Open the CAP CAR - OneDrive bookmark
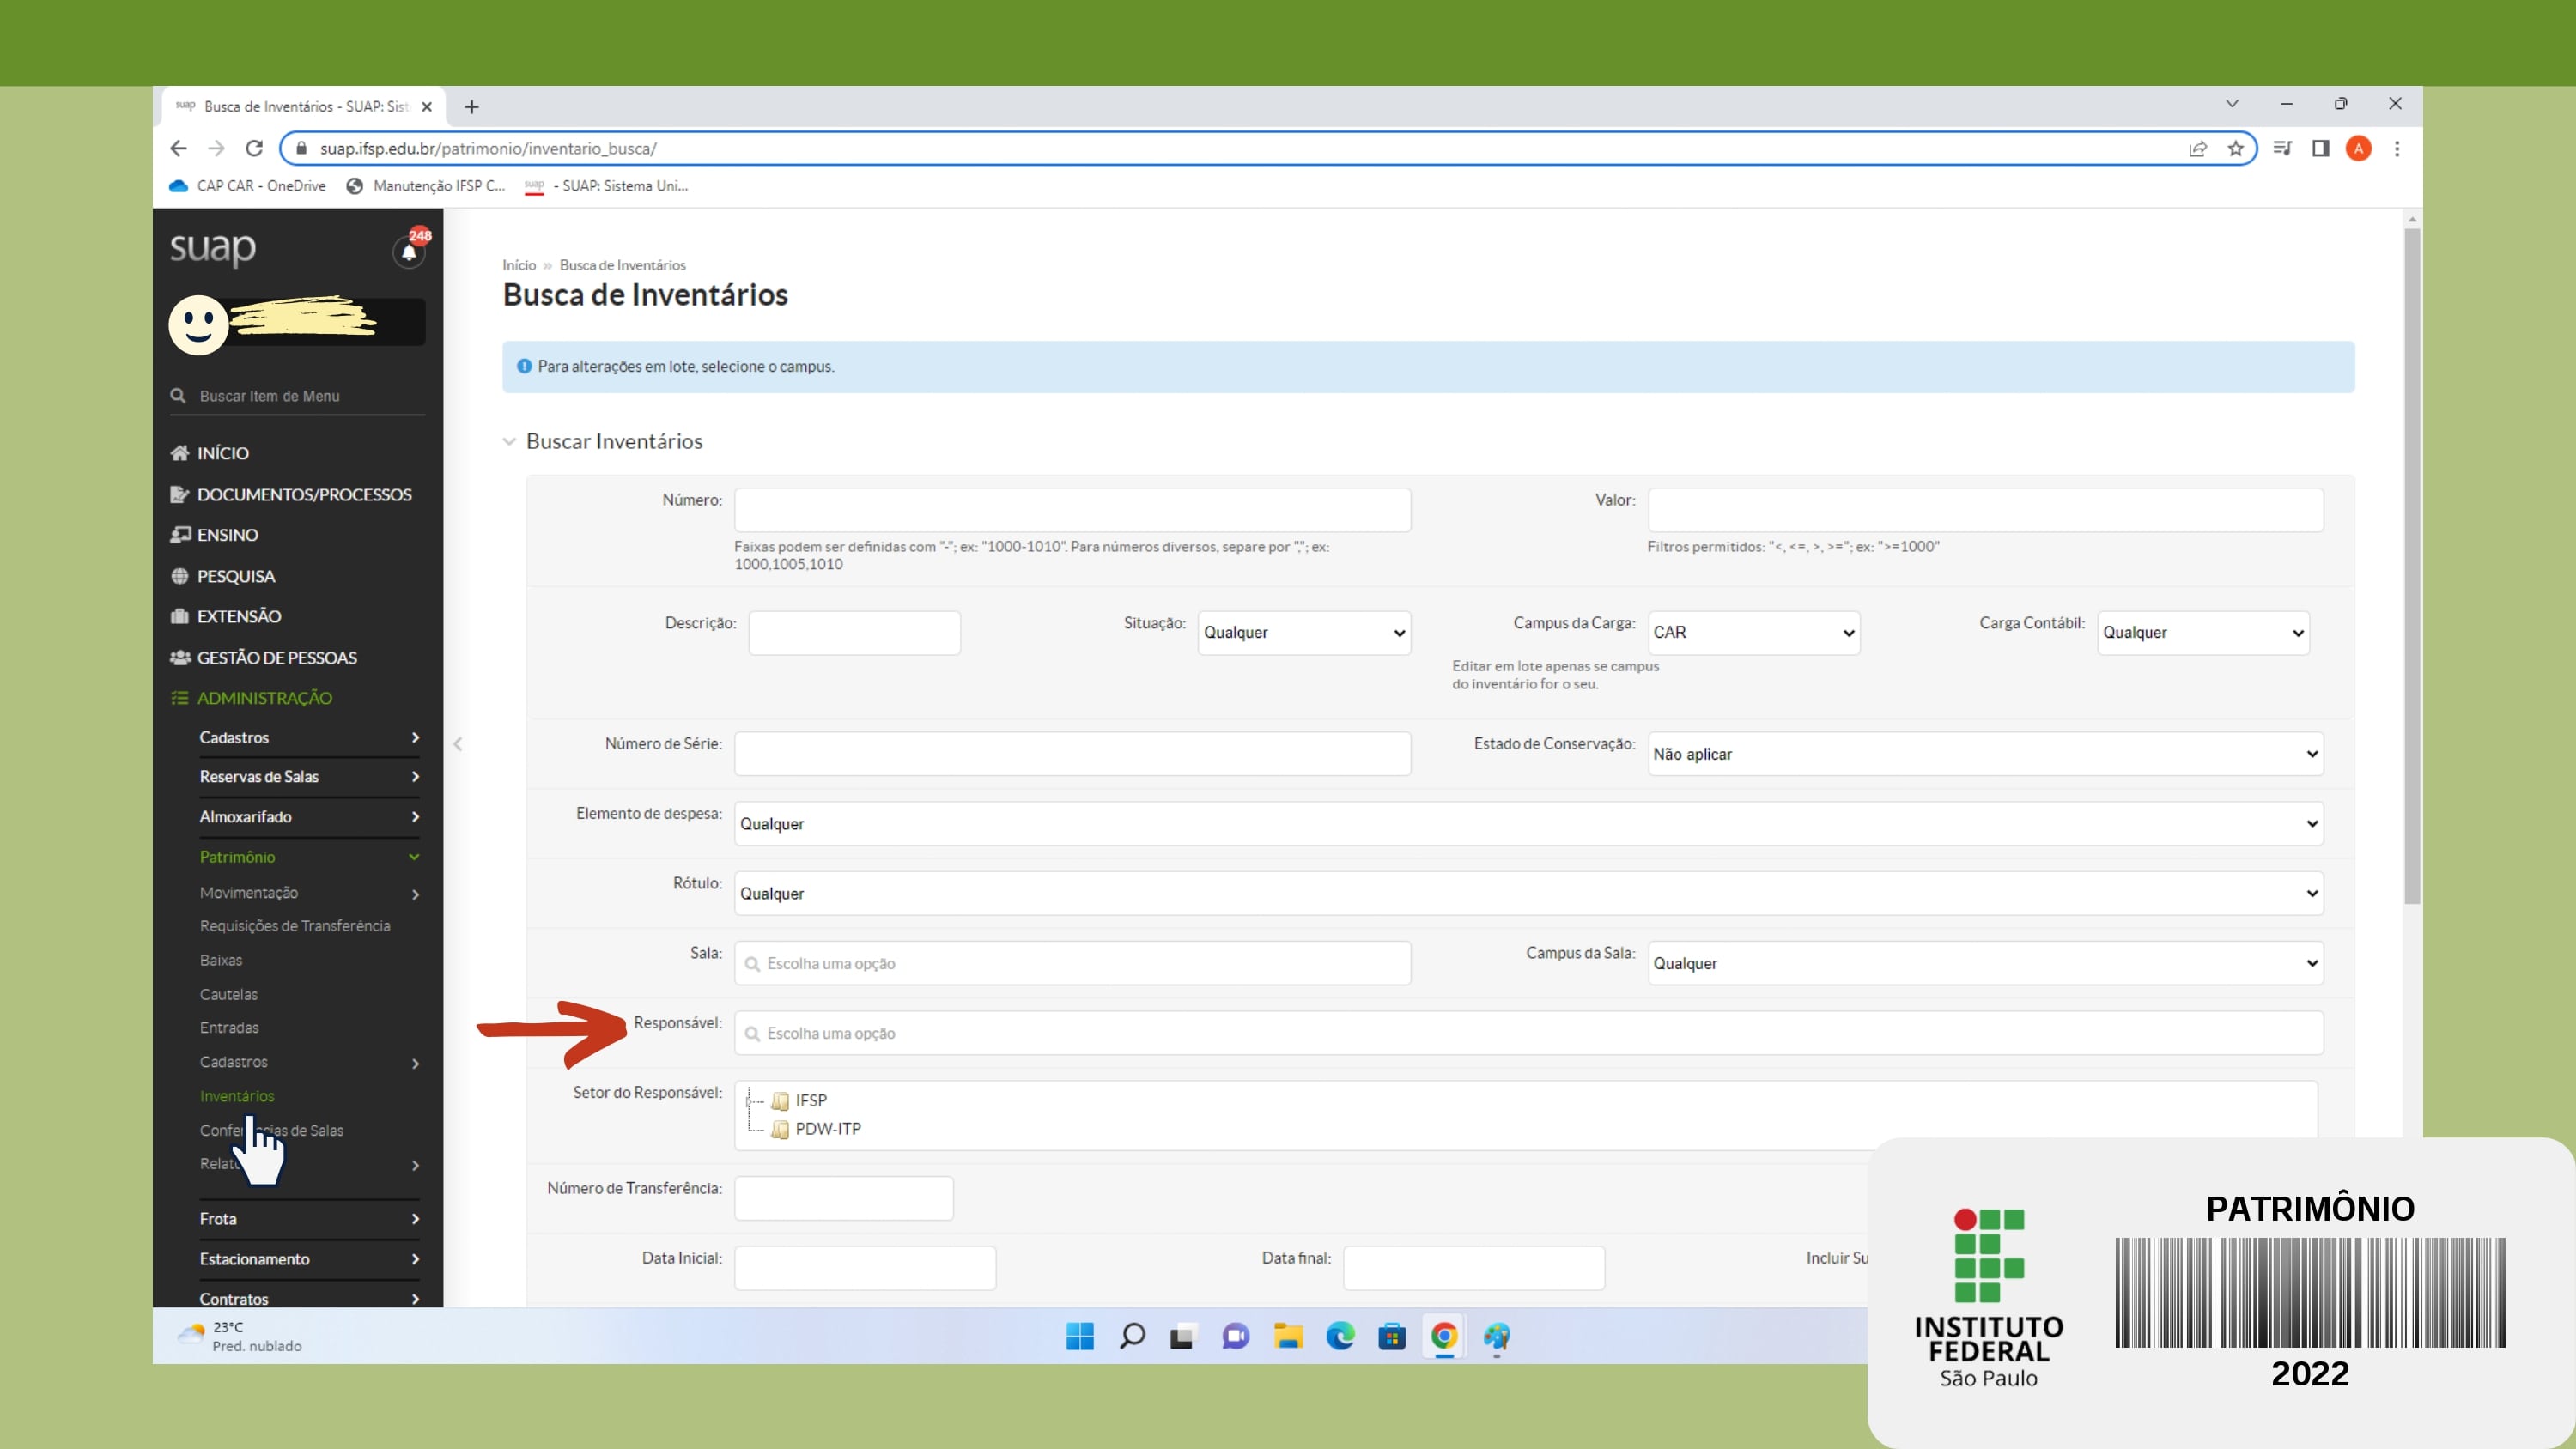This screenshot has height=1449, width=2576. (x=248, y=186)
